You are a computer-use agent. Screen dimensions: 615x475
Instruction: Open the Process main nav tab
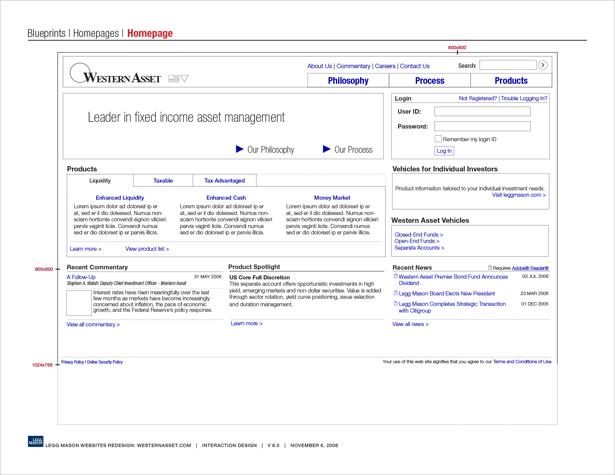click(430, 80)
